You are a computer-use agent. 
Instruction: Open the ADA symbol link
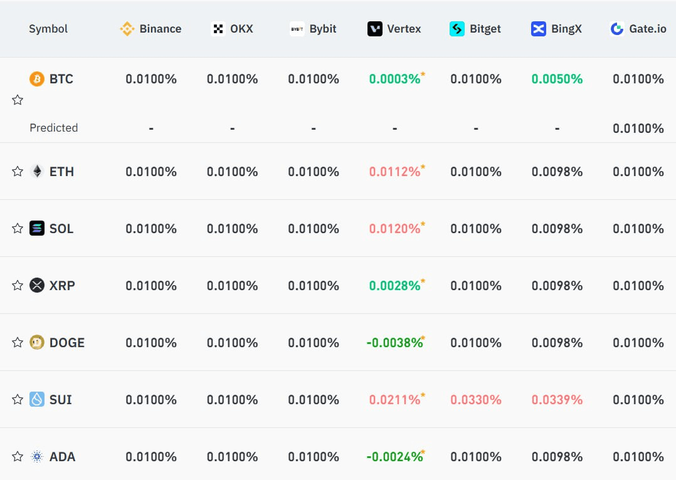(63, 456)
